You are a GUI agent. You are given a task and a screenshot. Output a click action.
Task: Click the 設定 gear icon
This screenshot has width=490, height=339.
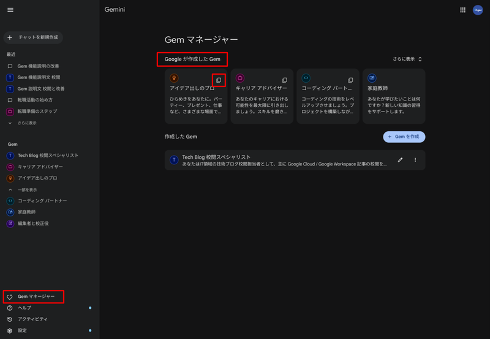pyautogui.click(x=10, y=330)
